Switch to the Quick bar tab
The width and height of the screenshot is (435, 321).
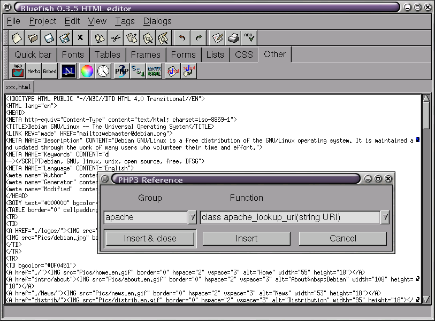click(x=33, y=54)
